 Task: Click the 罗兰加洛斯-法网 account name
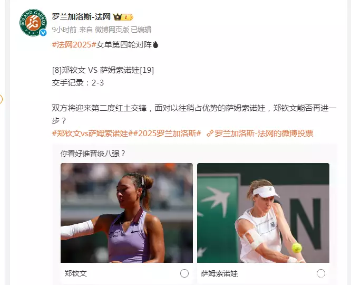pos(82,17)
